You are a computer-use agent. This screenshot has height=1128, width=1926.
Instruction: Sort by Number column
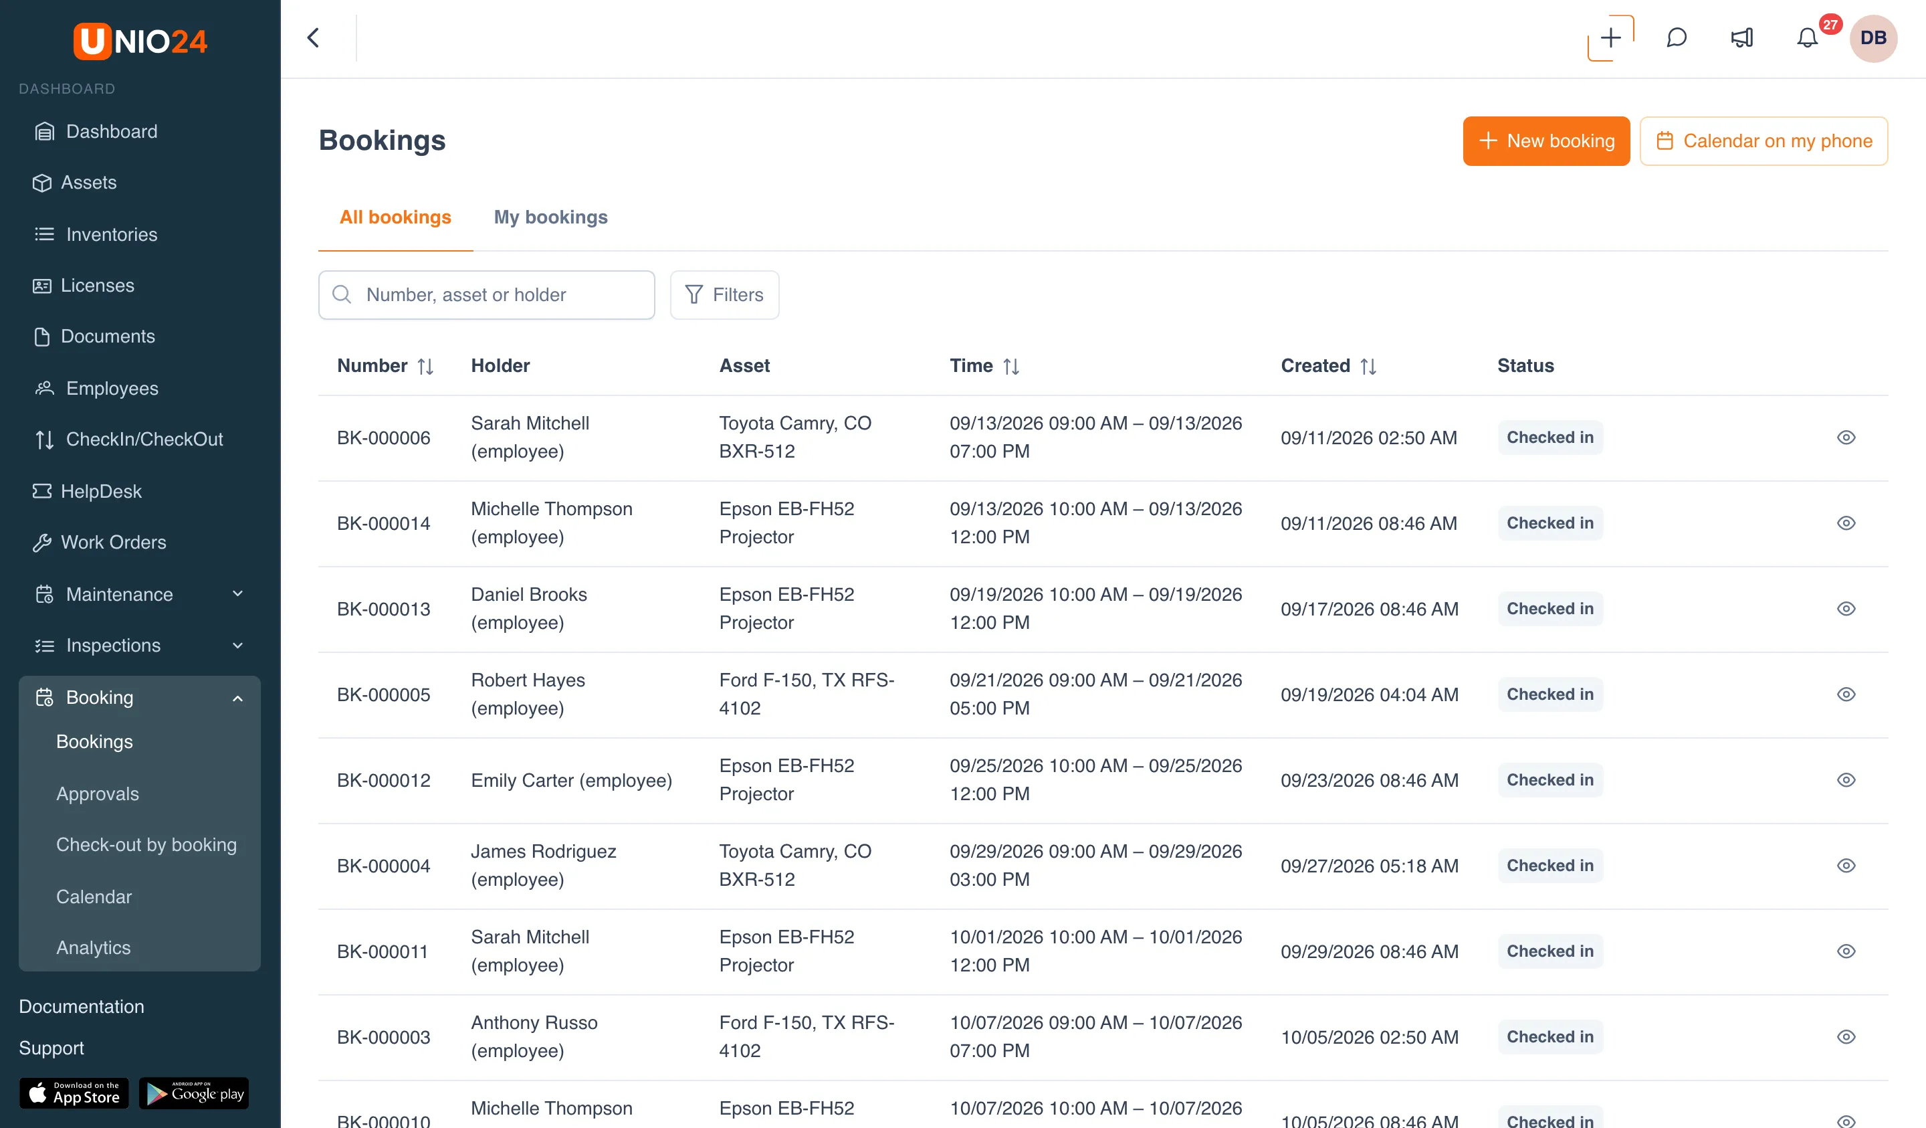click(x=426, y=367)
